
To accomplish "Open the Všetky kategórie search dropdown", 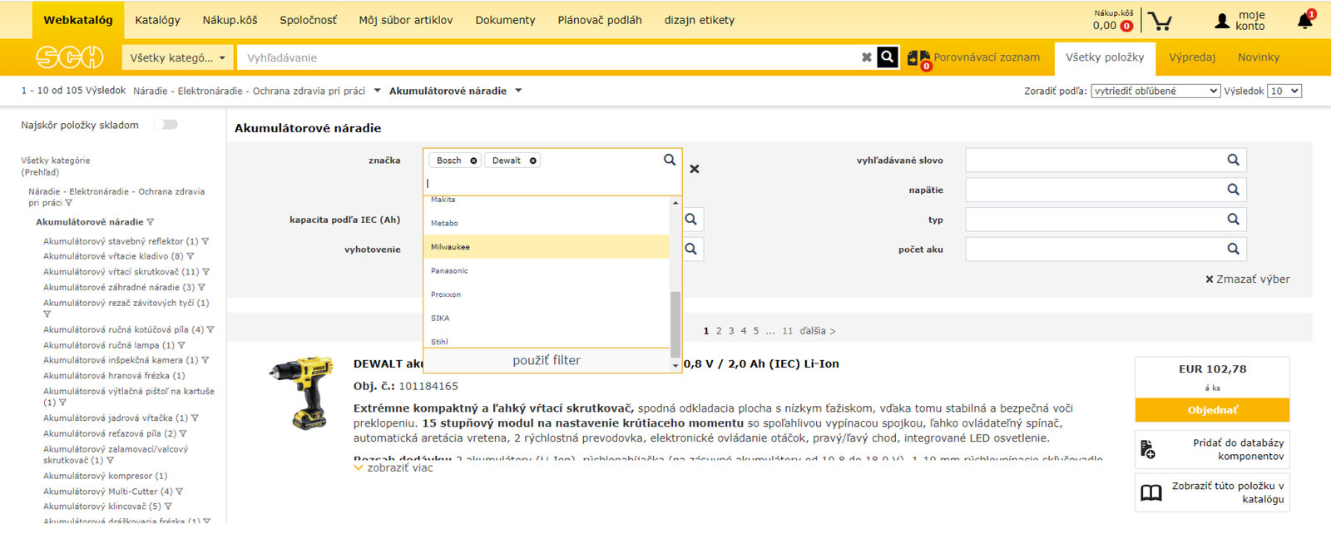I will coord(177,57).
